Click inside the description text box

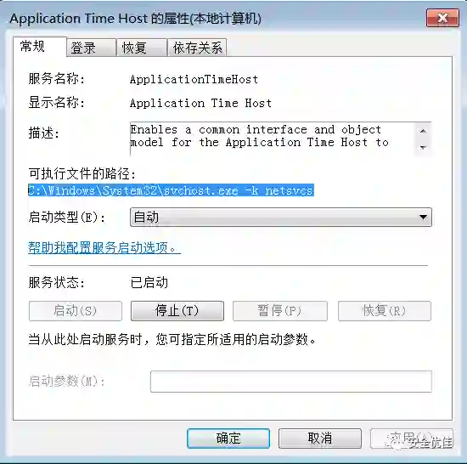coord(273,139)
